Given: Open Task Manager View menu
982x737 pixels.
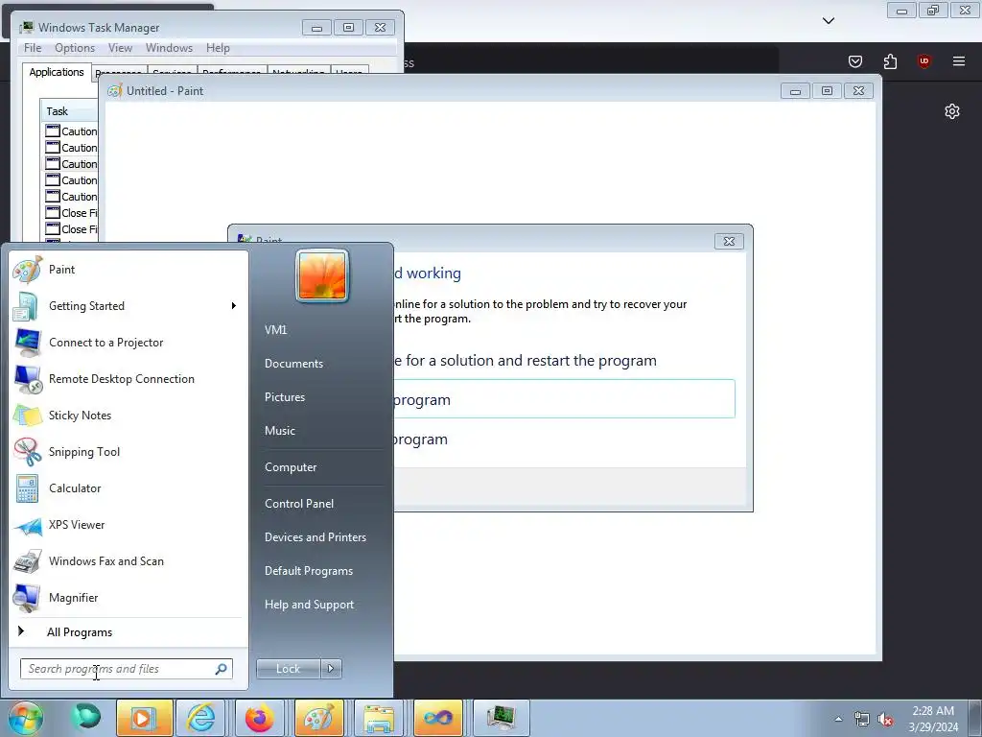Looking at the screenshot, I should click(120, 48).
